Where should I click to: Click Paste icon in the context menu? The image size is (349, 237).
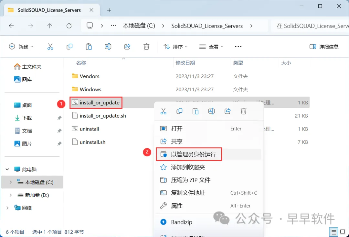[196, 111]
